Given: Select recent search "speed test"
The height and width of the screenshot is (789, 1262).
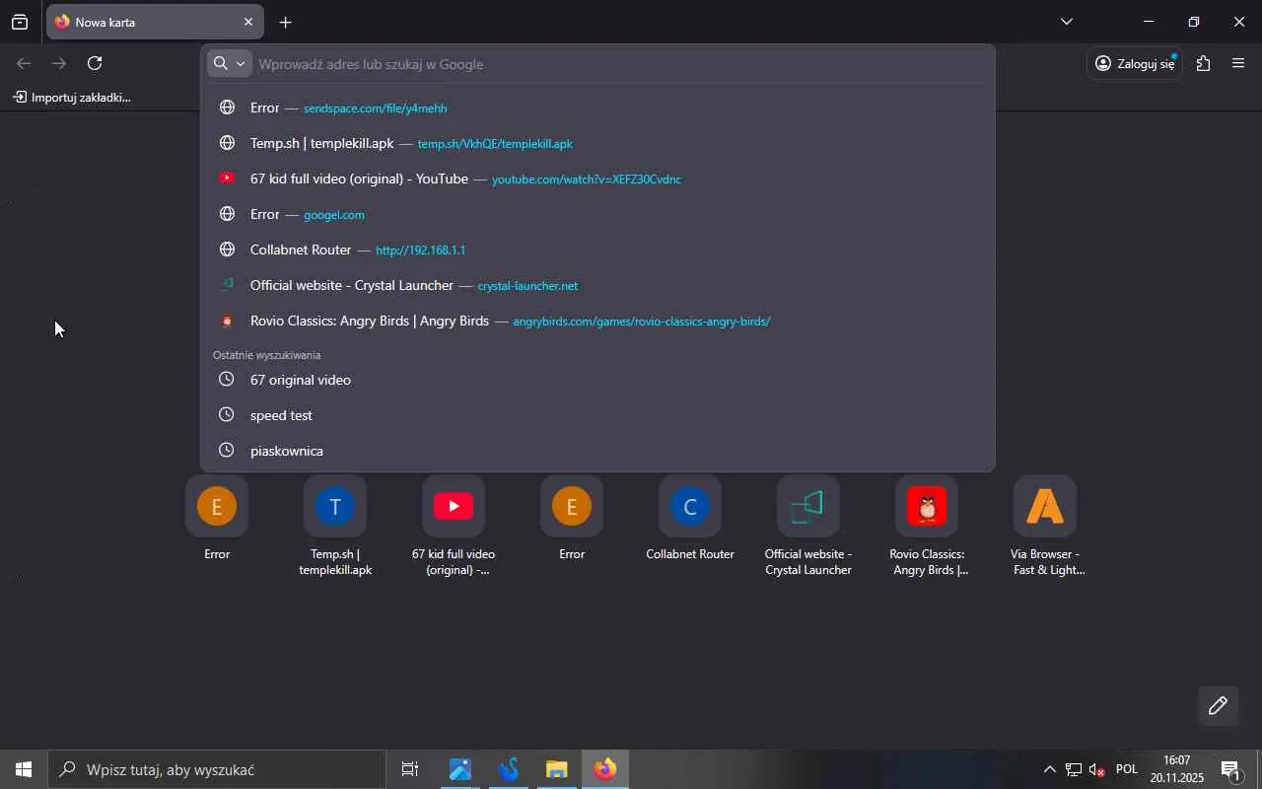Looking at the screenshot, I should (x=597, y=415).
